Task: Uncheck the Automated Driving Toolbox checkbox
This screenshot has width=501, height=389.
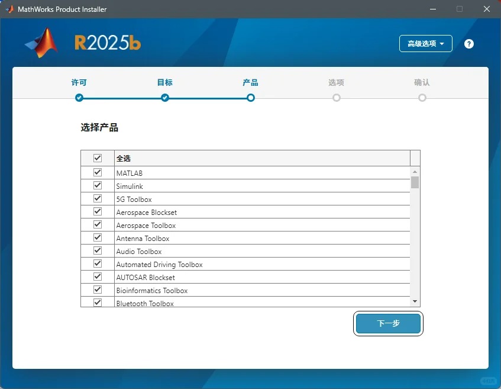Action: pos(98,263)
